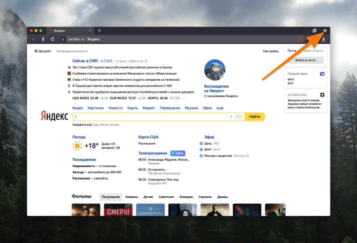
Task: Open Карта США heading
Action: click(x=149, y=137)
